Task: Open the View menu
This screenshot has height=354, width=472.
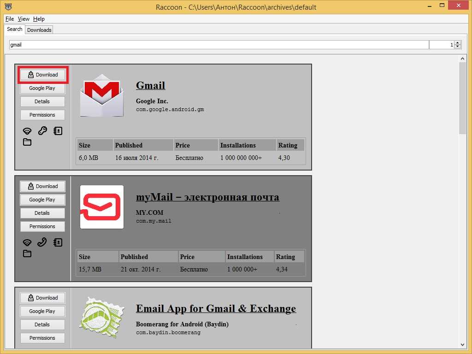Action: 24,19
